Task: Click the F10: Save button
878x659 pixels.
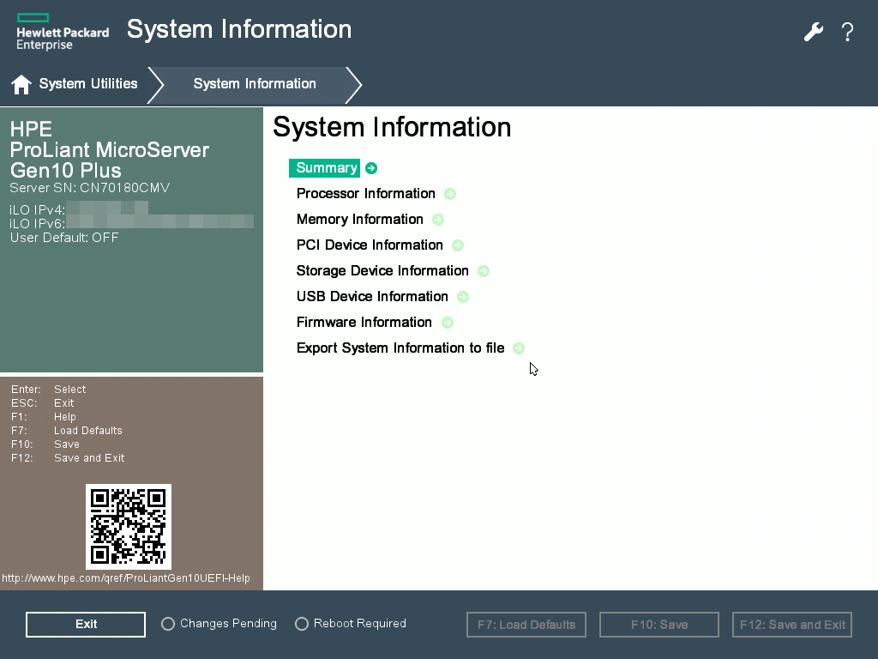Action: point(659,625)
